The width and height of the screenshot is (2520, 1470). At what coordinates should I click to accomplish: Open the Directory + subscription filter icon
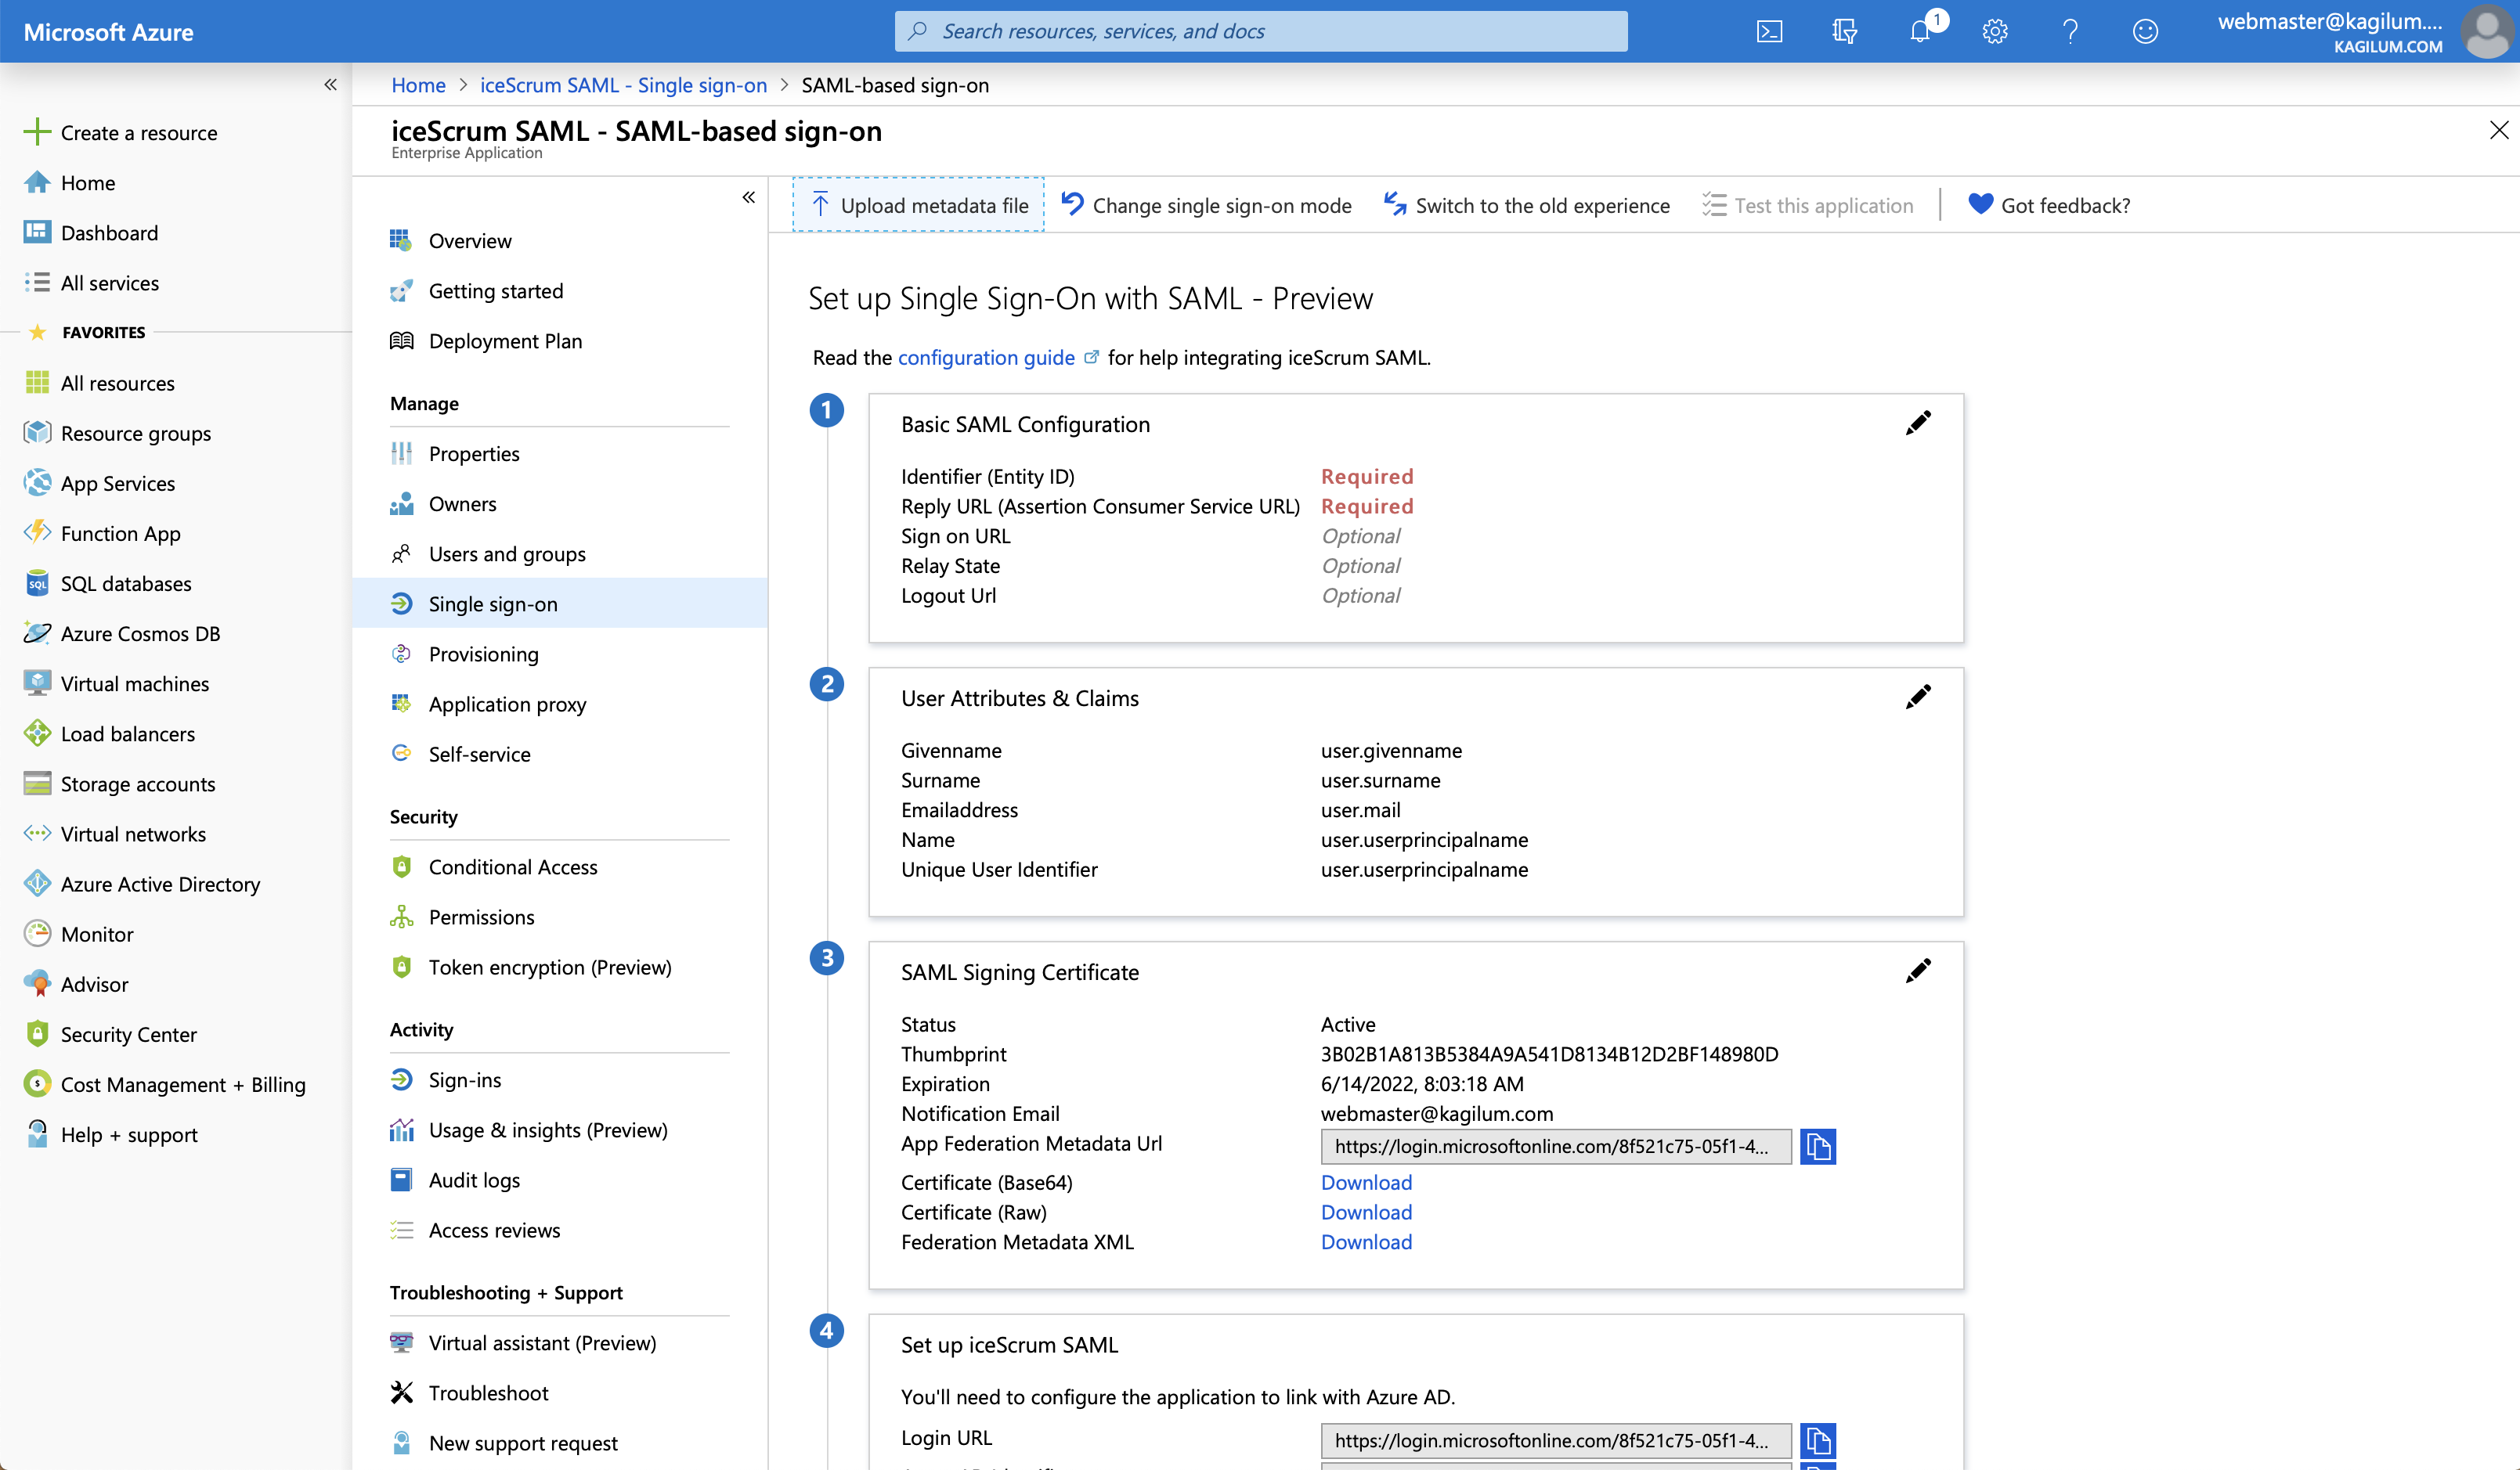[1845, 31]
